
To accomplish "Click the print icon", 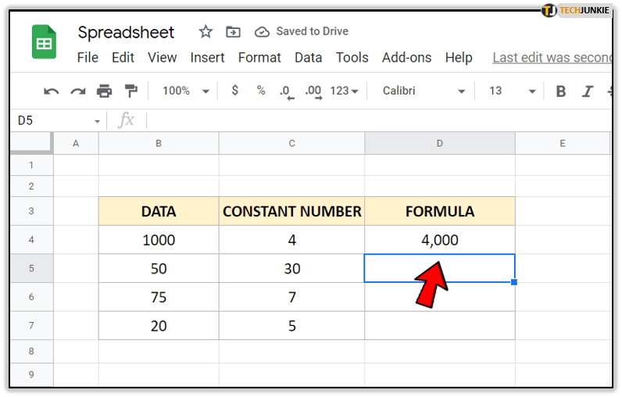I will (x=104, y=91).
